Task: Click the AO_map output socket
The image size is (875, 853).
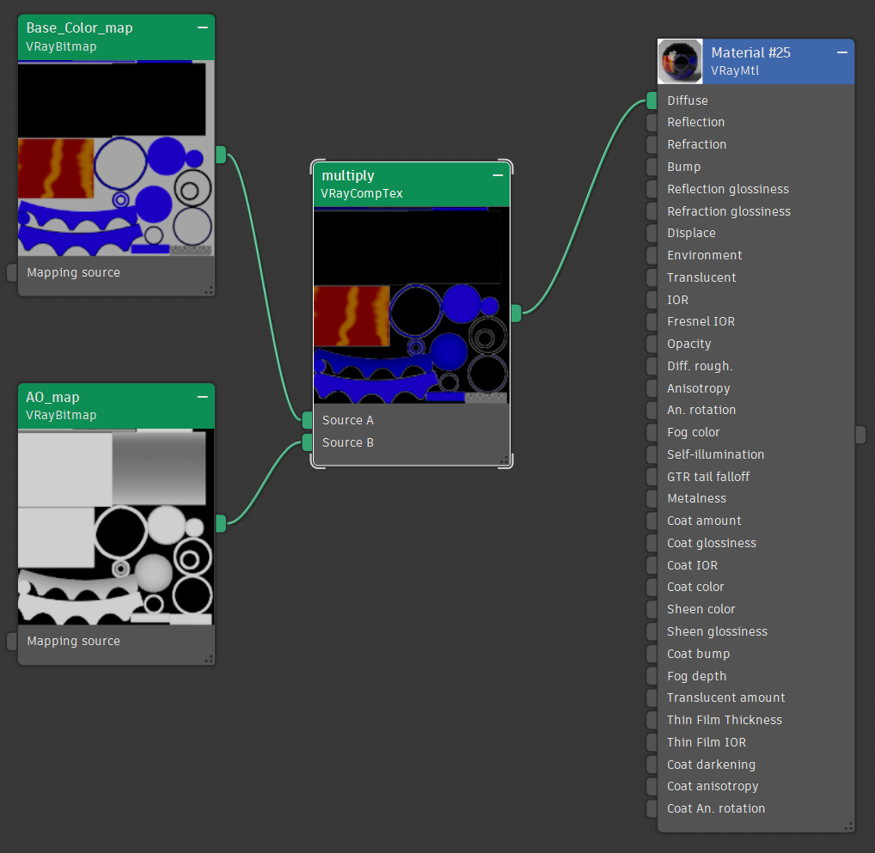Action: (x=221, y=523)
